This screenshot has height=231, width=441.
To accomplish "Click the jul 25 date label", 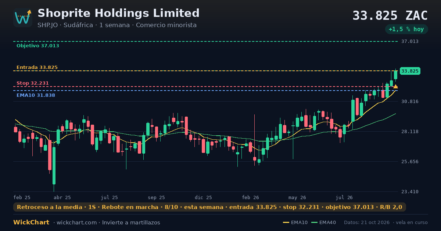I will pos(110,198).
